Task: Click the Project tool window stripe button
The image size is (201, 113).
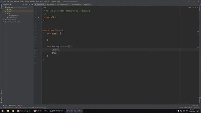Action: (1, 7)
